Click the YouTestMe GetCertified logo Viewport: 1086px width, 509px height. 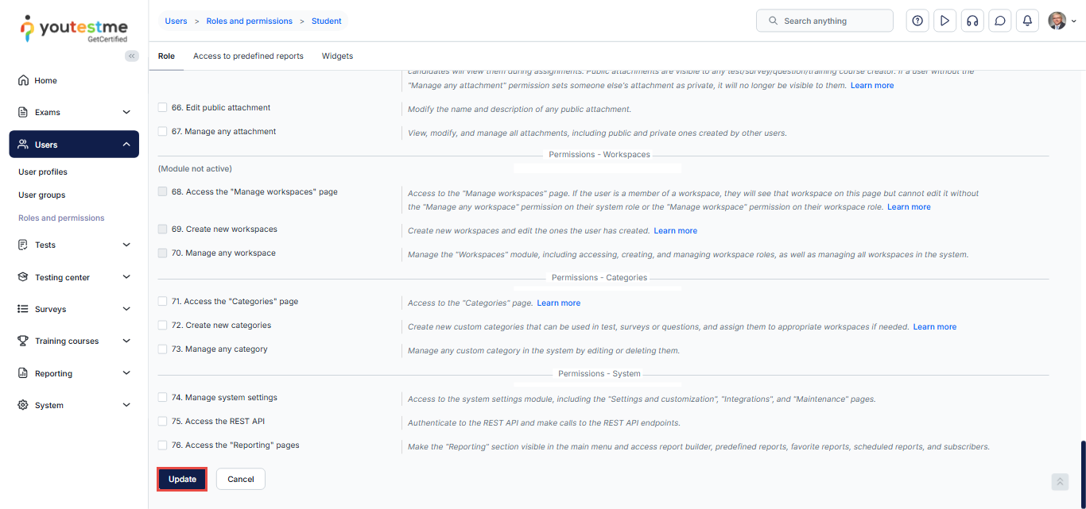click(x=74, y=29)
